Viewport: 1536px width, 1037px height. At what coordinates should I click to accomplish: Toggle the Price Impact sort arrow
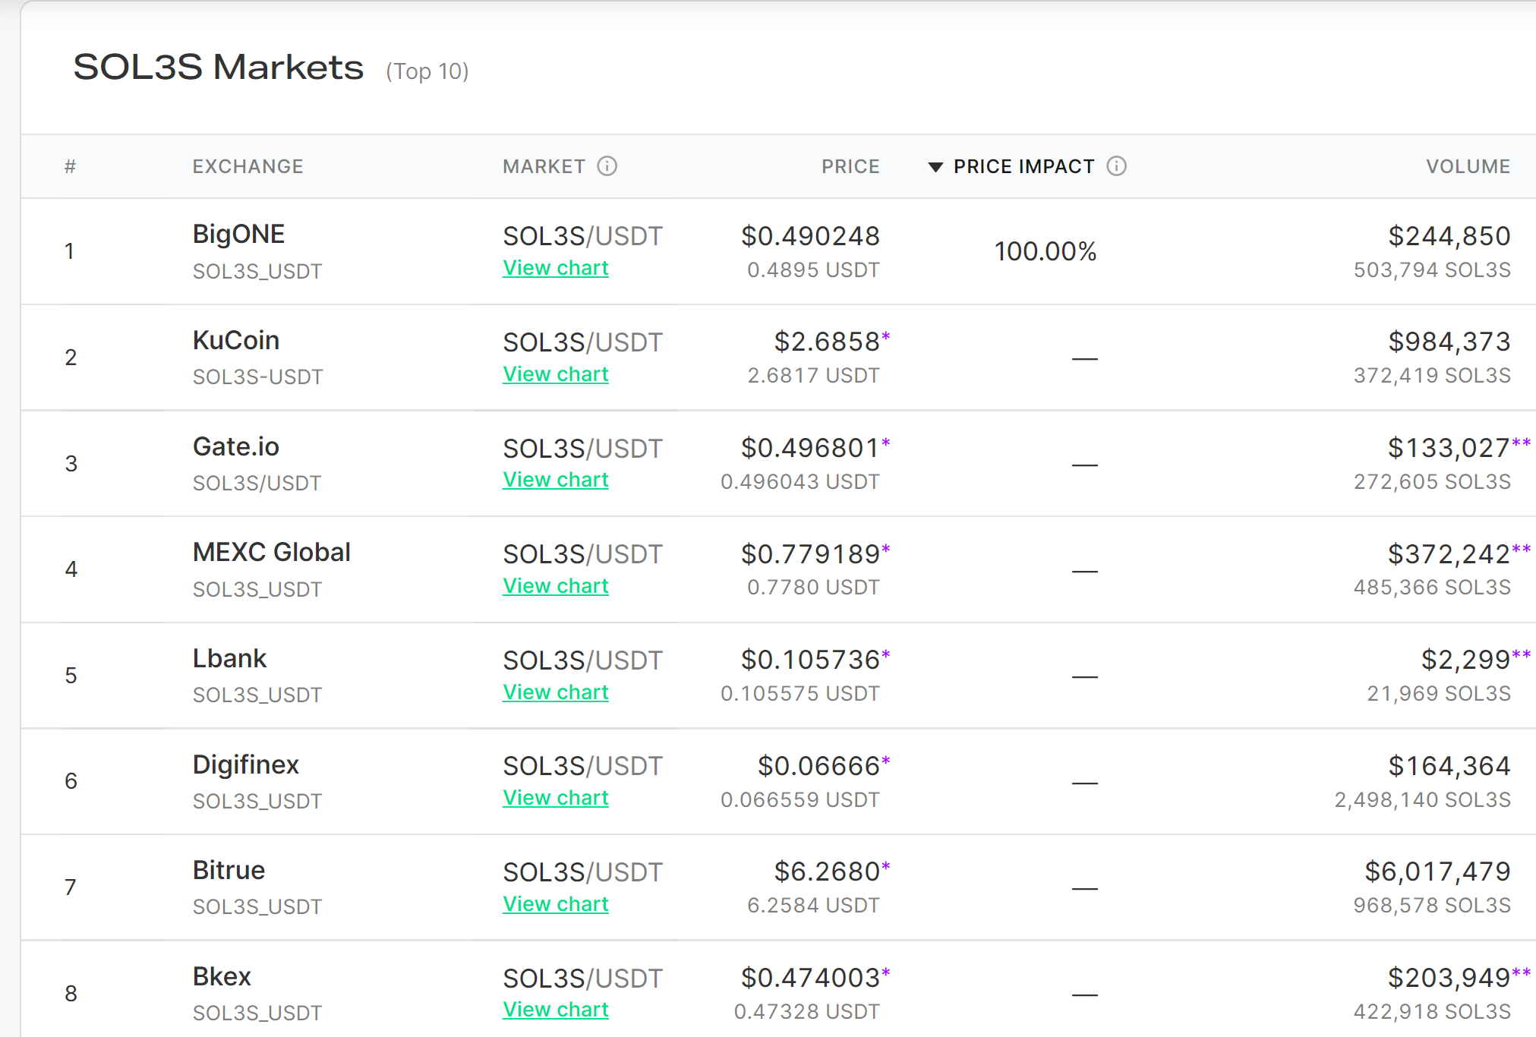935,167
